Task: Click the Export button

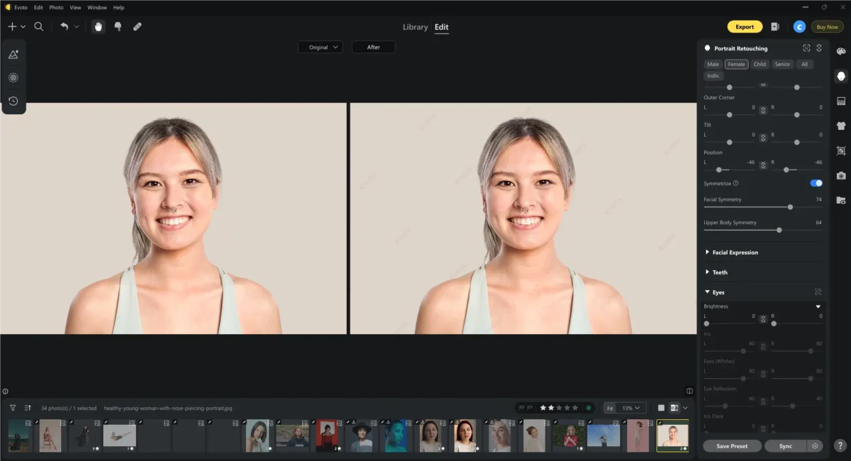Action: [x=745, y=26]
